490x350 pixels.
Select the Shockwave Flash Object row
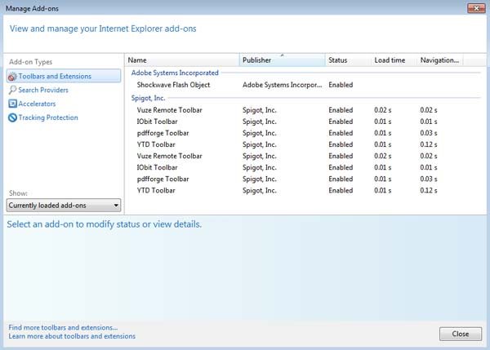point(305,85)
